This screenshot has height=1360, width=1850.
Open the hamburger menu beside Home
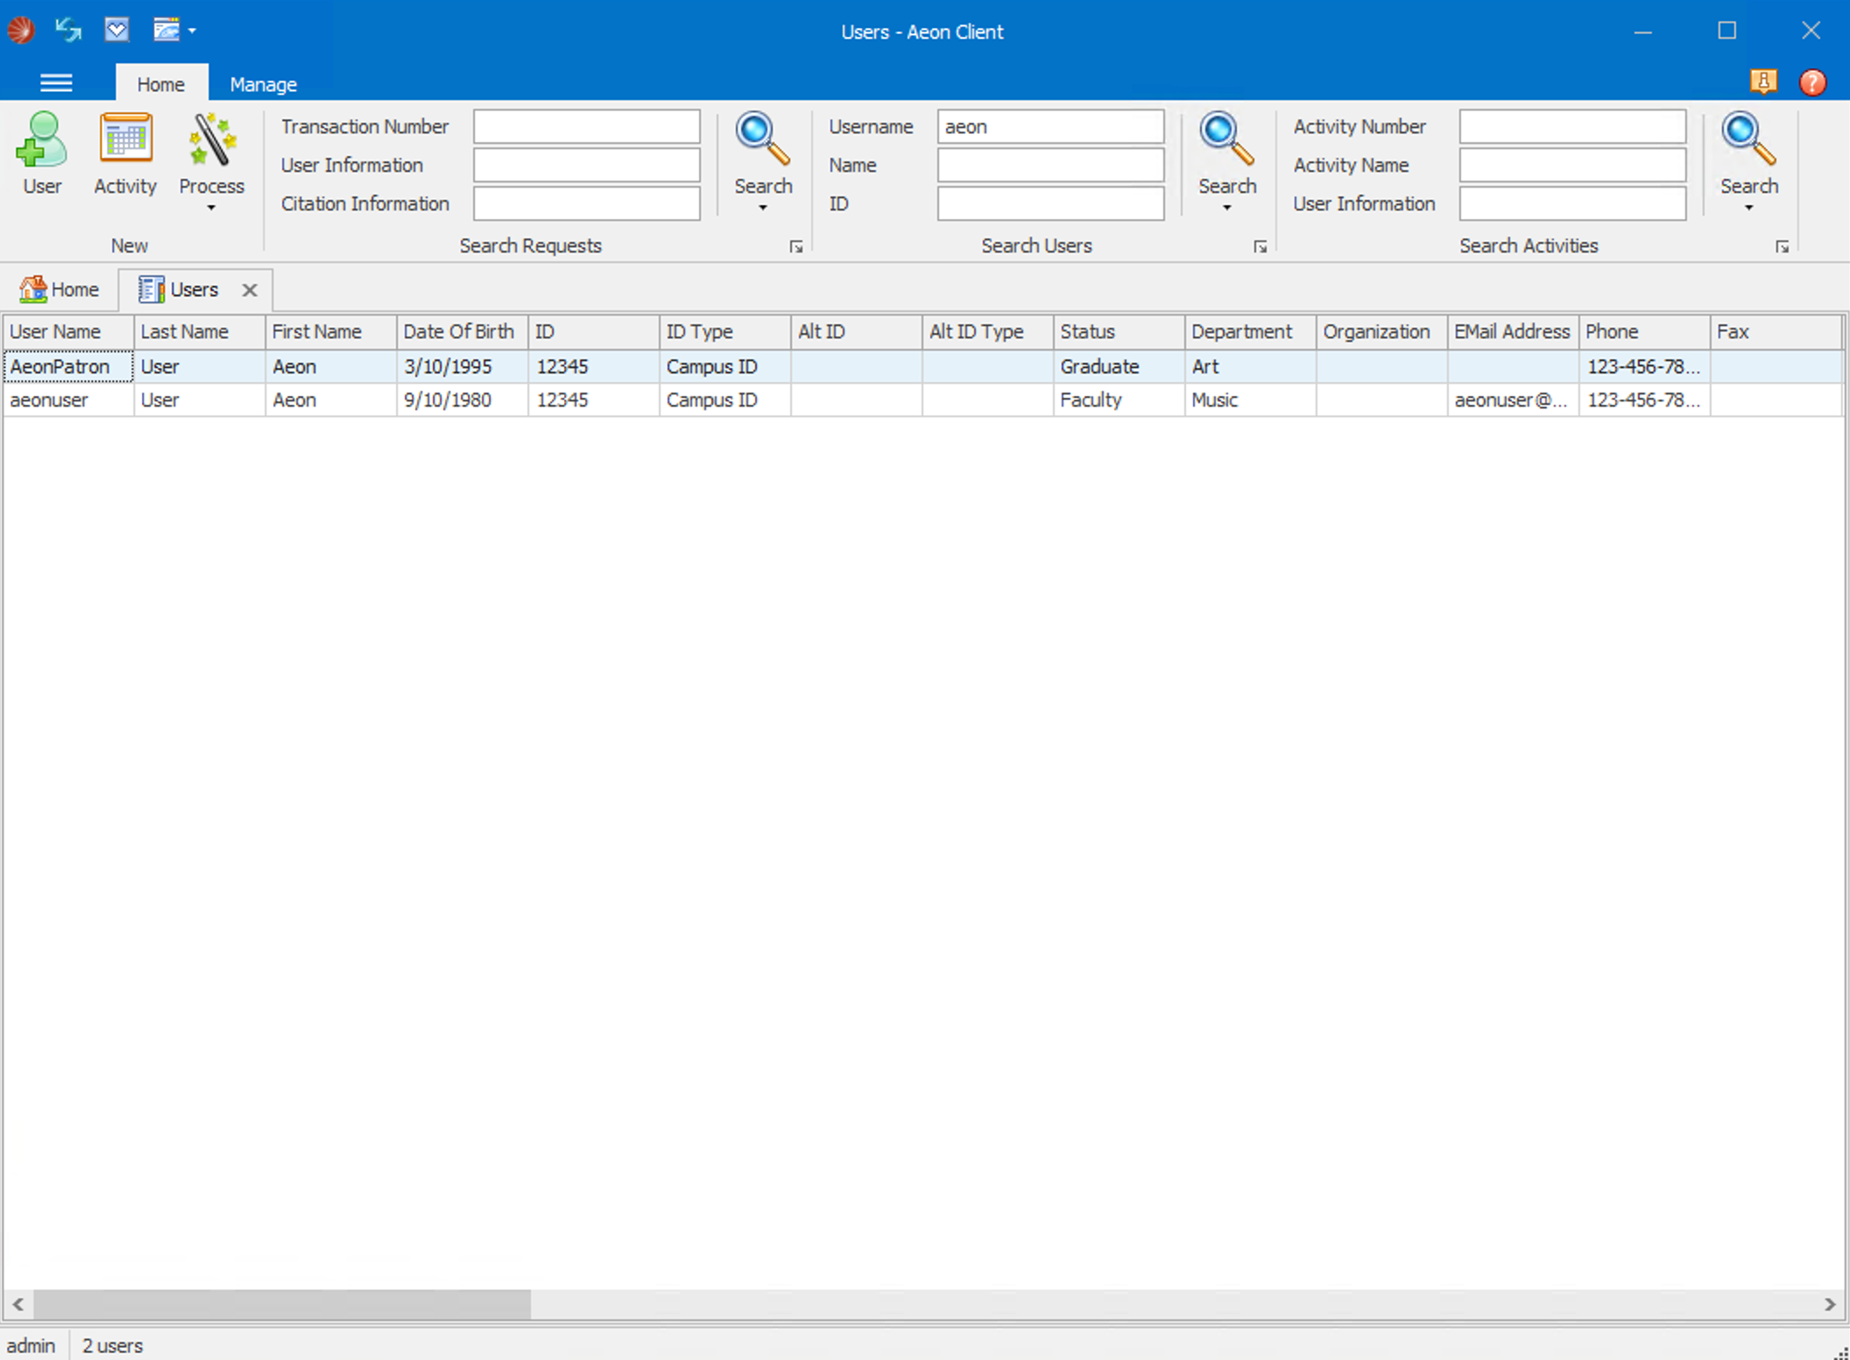pyautogui.click(x=56, y=81)
